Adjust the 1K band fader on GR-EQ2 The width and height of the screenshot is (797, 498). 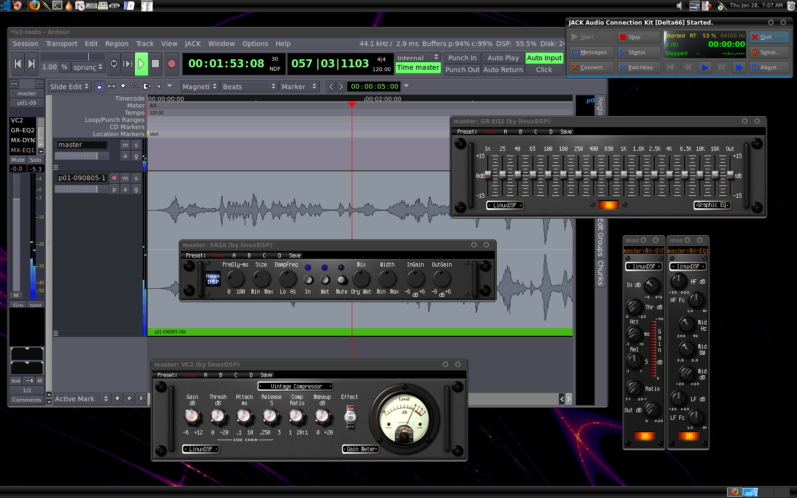tap(624, 175)
